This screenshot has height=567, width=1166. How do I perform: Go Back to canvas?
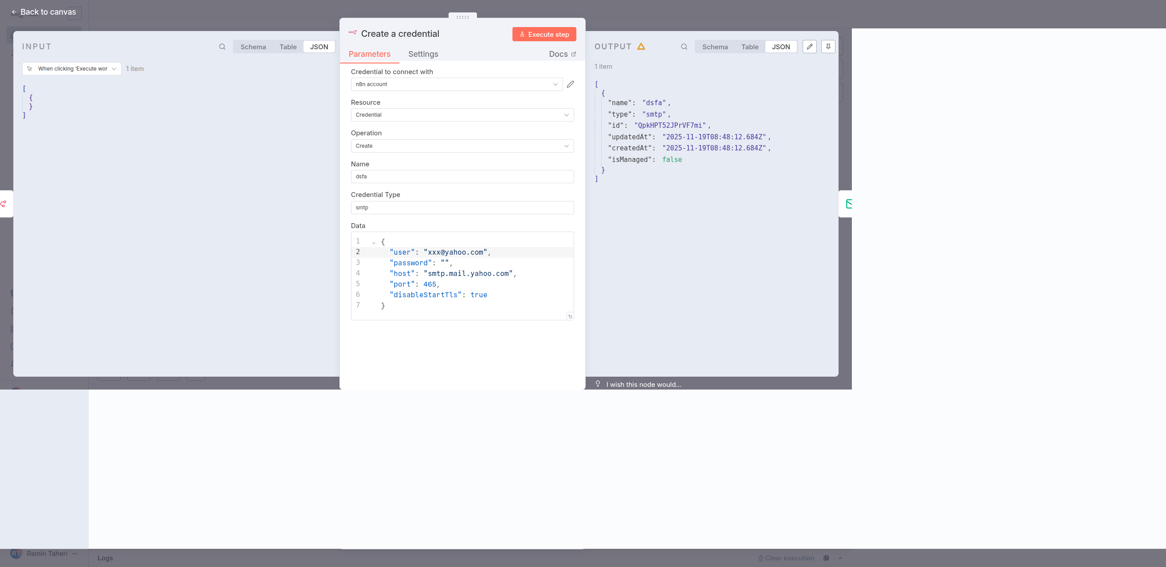pyautogui.click(x=43, y=12)
